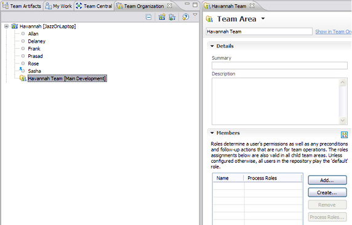Click the Team Artifacts tab icon
The height and width of the screenshot is (225, 352).
click(5, 6)
